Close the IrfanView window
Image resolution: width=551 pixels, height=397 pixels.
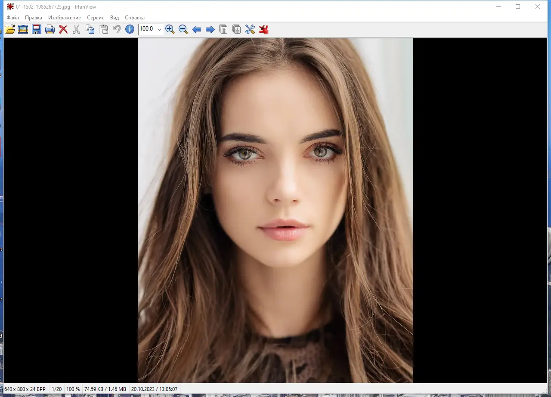click(538, 6)
